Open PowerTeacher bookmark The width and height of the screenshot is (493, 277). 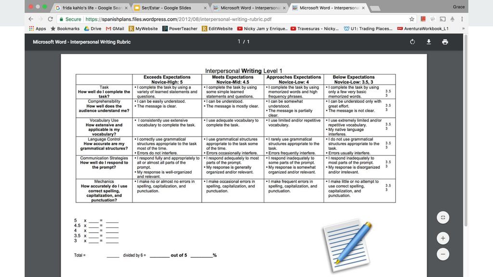click(180, 28)
